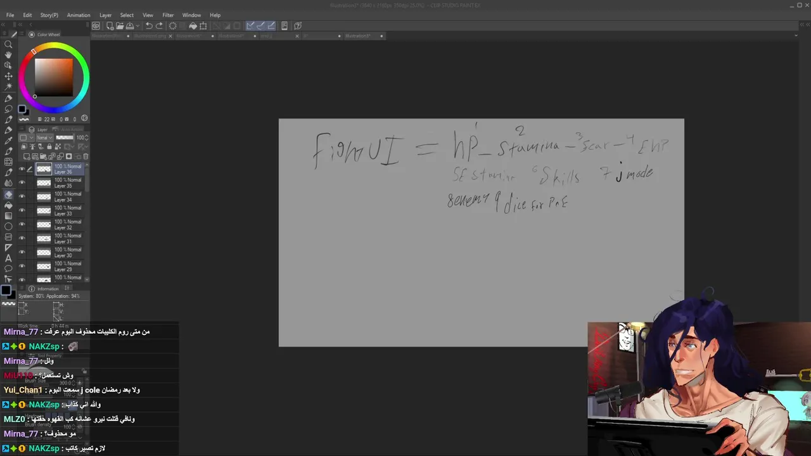Open Clip Studio Paint support help icon
811x456 pixels.
(x=298, y=26)
